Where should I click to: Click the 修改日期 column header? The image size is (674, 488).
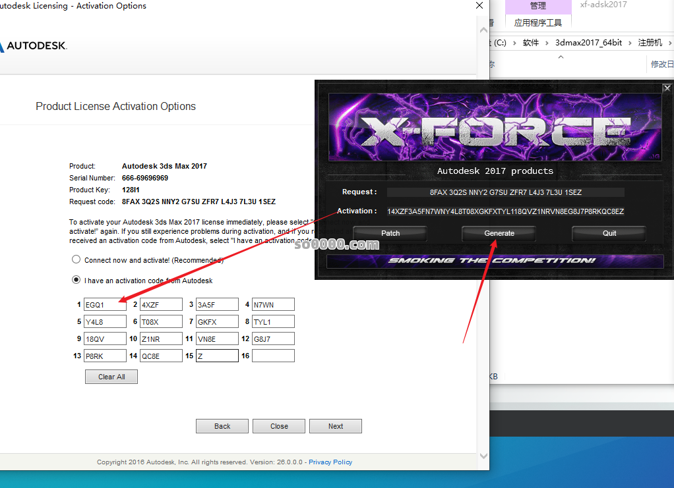[x=661, y=64]
